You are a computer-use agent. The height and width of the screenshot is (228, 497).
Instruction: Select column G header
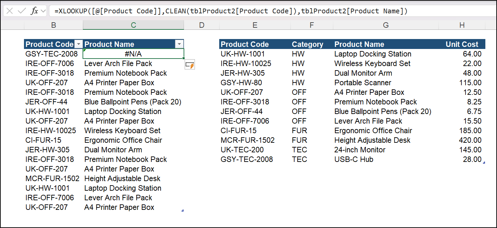click(x=386, y=25)
